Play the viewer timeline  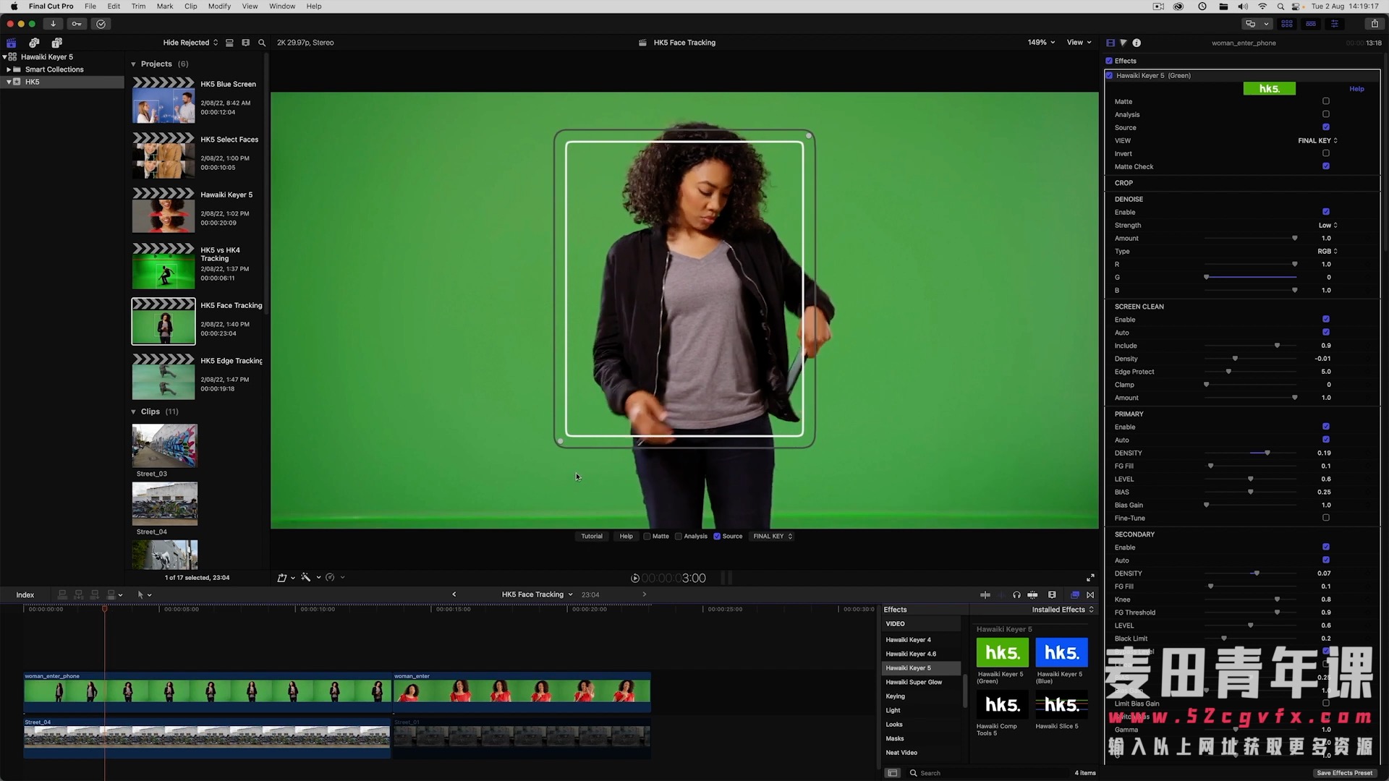[635, 578]
